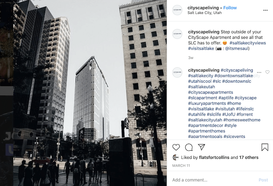Open the cityscapeliving profile picture in header
This screenshot has height=186, width=273.
click(x=177, y=10)
